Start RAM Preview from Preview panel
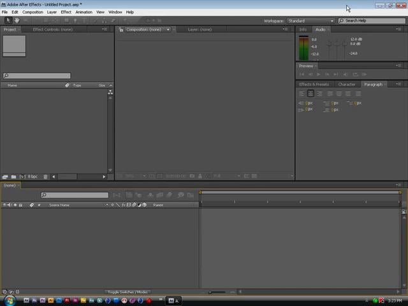The width and height of the screenshot is (408, 306). [x=364, y=75]
